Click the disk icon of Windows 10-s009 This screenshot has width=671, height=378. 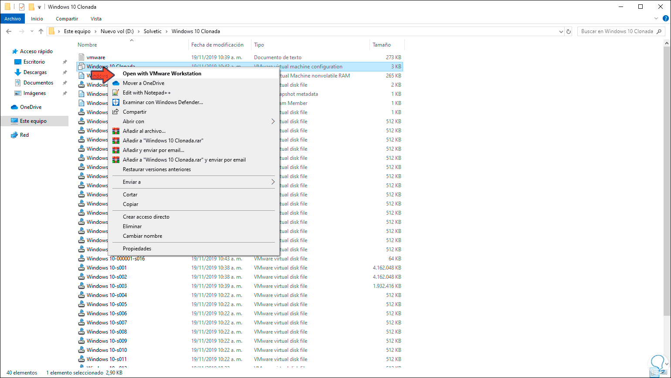pos(81,341)
